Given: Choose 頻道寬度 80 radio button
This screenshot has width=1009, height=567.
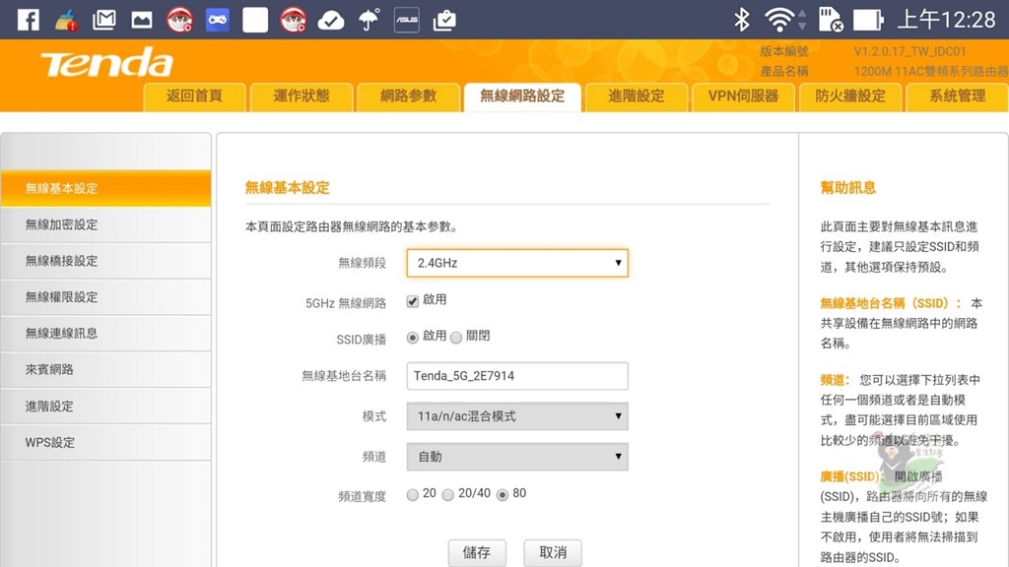Looking at the screenshot, I should tap(503, 494).
